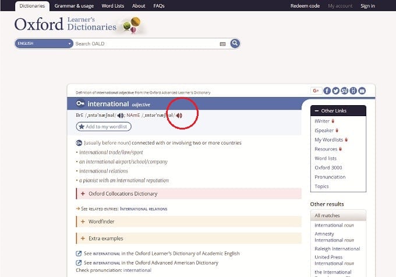This screenshot has width=396, height=277.
Task: Open the Word Lists menu
Action: pyautogui.click(x=112, y=6)
